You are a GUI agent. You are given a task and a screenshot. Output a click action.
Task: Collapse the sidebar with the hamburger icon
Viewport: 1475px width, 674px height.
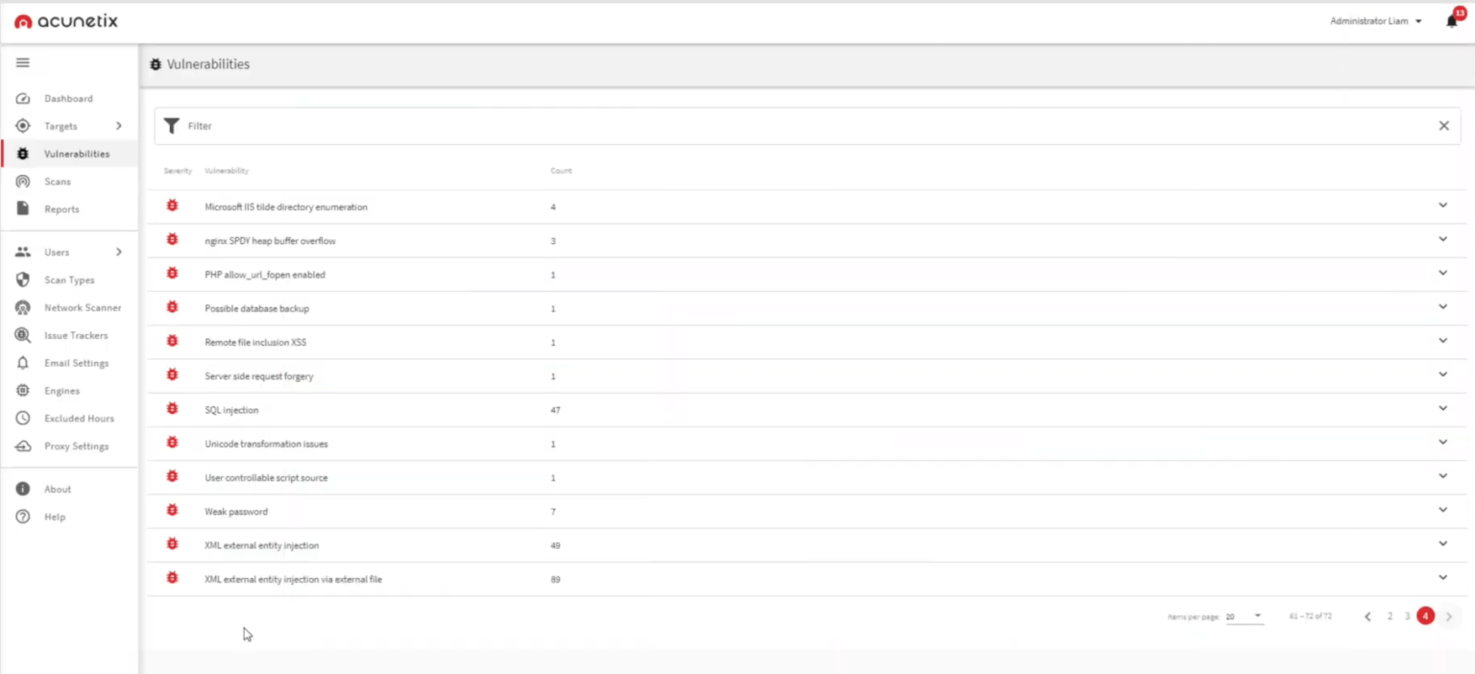[23, 63]
